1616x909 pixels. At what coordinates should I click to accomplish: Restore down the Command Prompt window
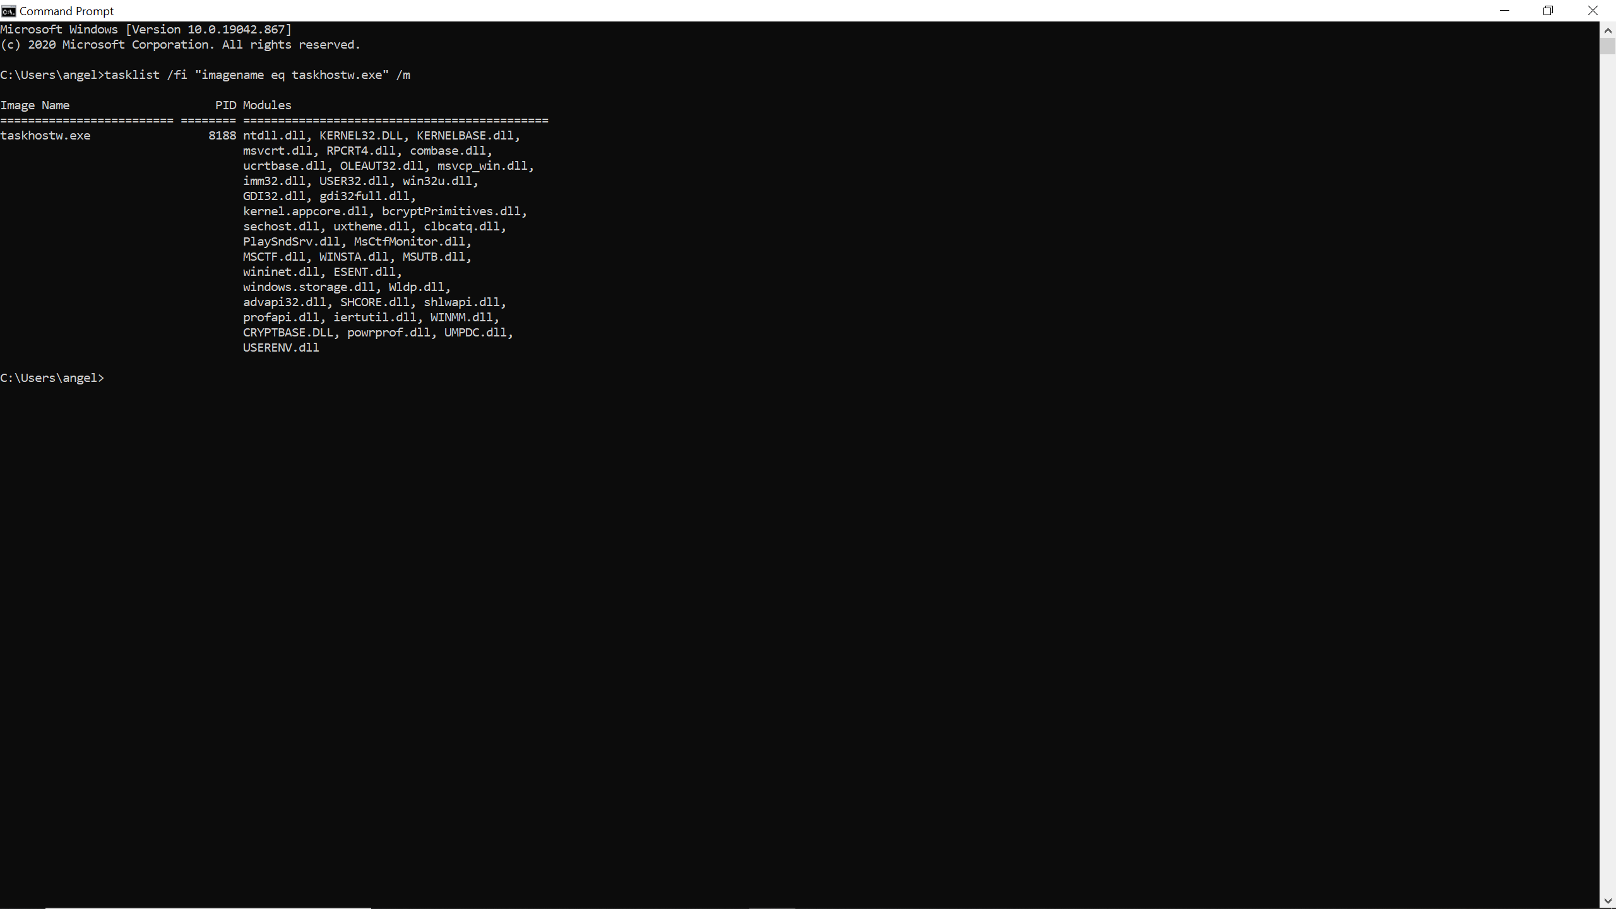(1548, 11)
